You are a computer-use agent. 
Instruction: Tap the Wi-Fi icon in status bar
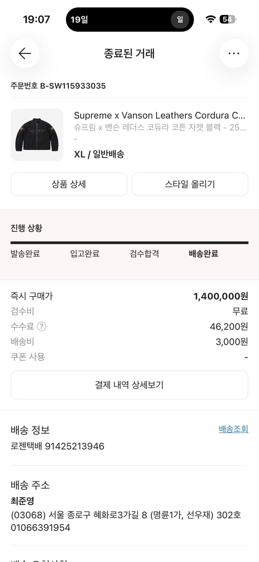click(x=210, y=19)
